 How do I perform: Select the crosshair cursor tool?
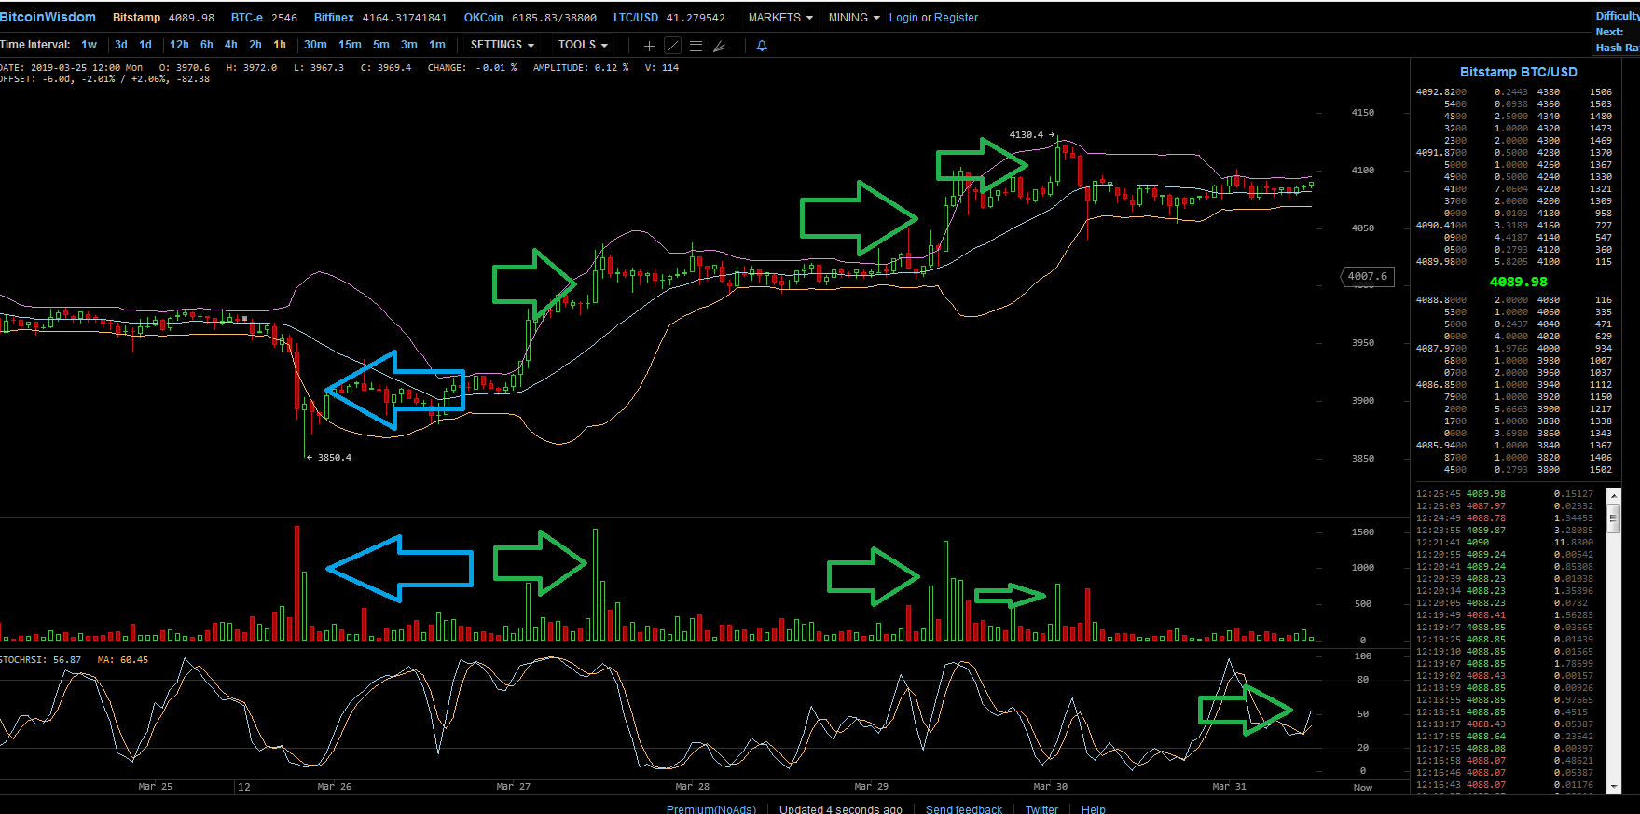pos(649,46)
